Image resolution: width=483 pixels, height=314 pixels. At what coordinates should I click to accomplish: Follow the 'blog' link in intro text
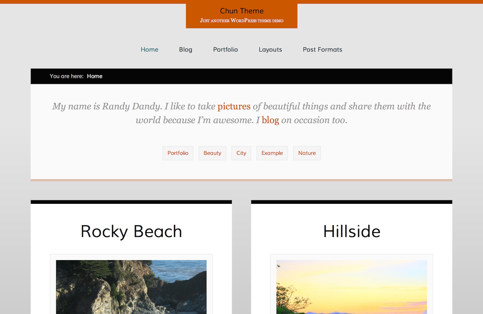(270, 120)
